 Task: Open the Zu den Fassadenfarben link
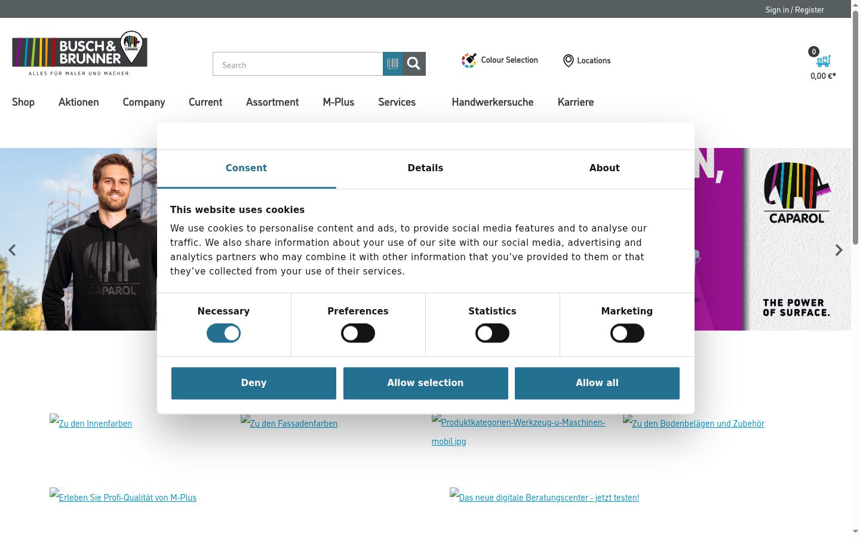[x=289, y=422]
